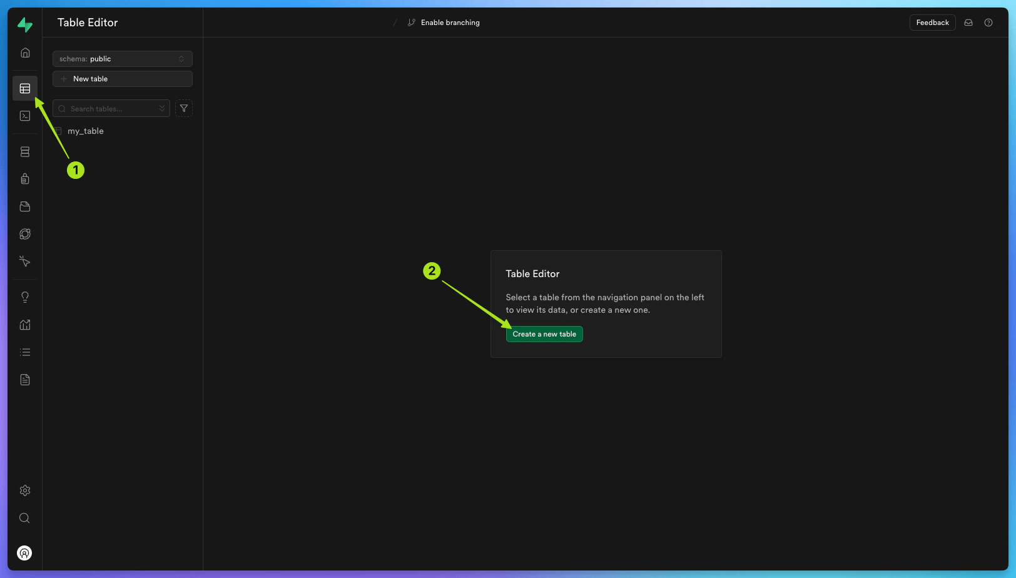Screen dimensions: 1016x578
Task: Open the Edge Functions icon
Action: click(25, 234)
